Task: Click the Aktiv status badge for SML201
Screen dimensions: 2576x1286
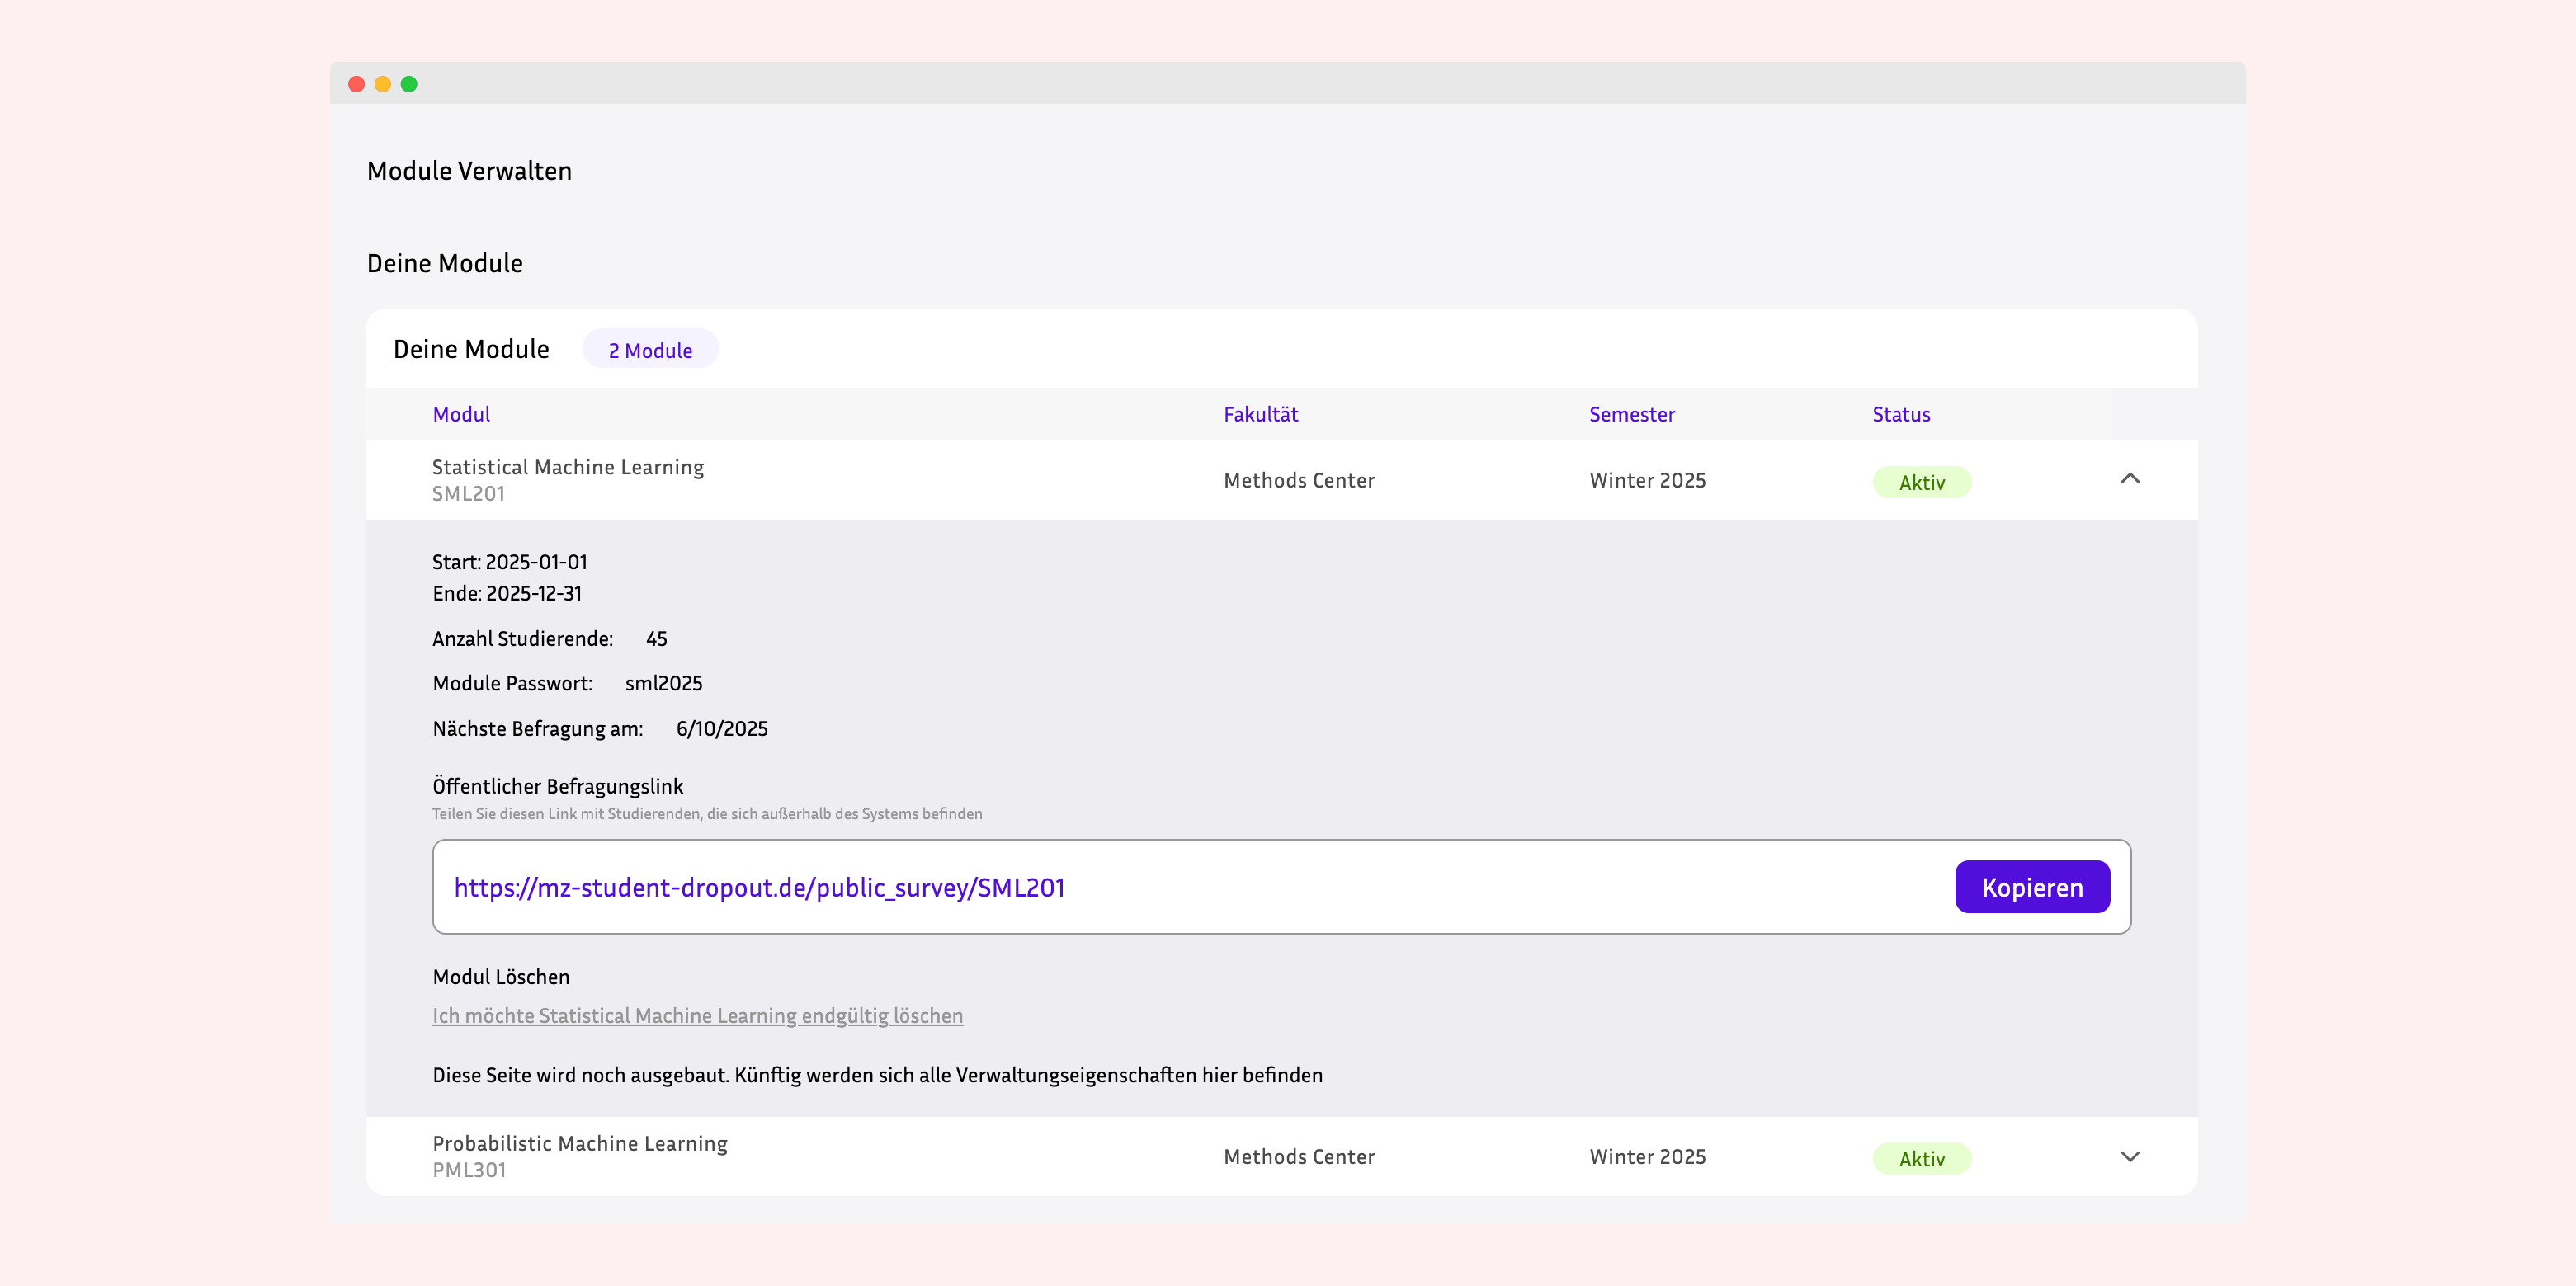Action: click(x=1921, y=481)
